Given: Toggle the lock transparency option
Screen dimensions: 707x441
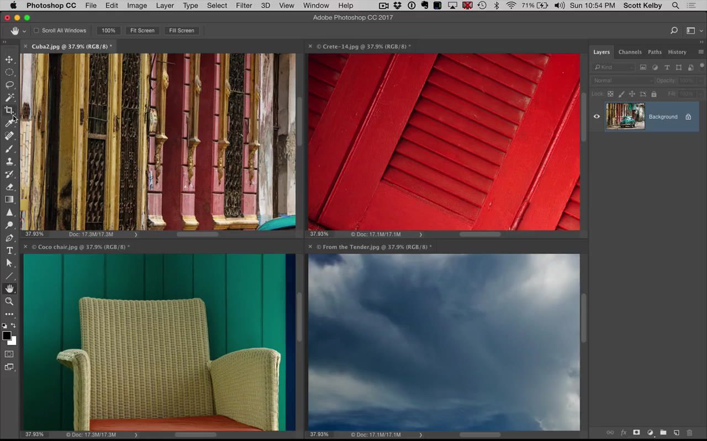Looking at the screenshot, I should [610, 94].
